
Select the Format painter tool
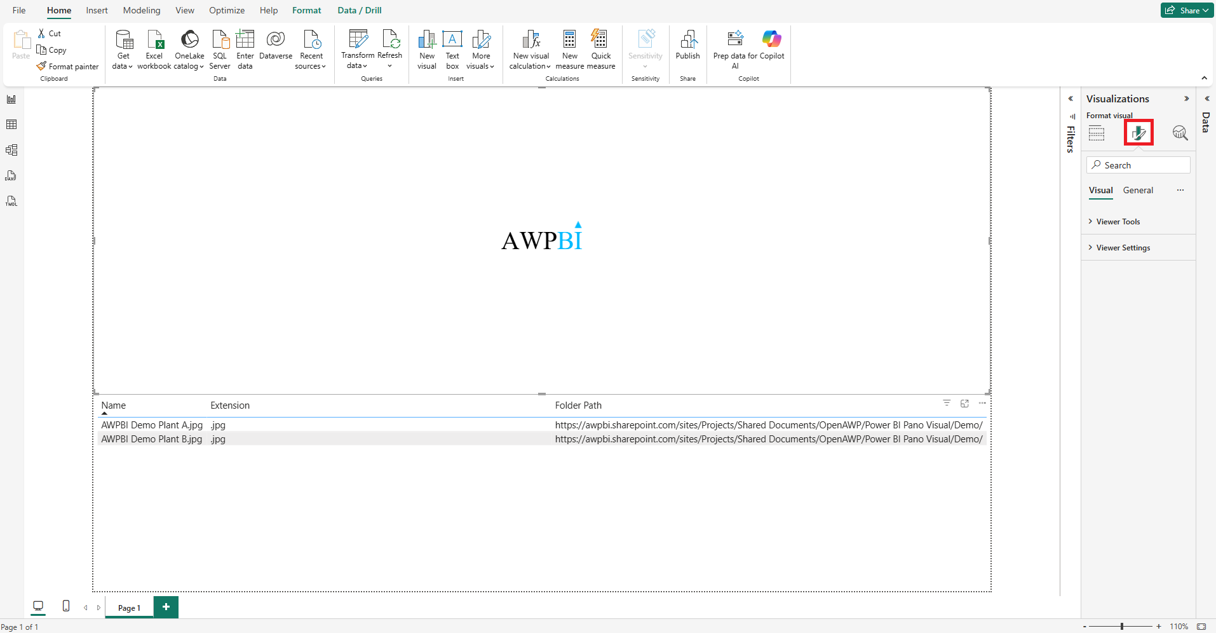tap(67, 66)
